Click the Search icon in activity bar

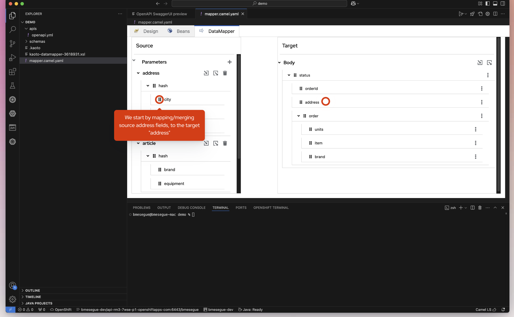point(12,30)
